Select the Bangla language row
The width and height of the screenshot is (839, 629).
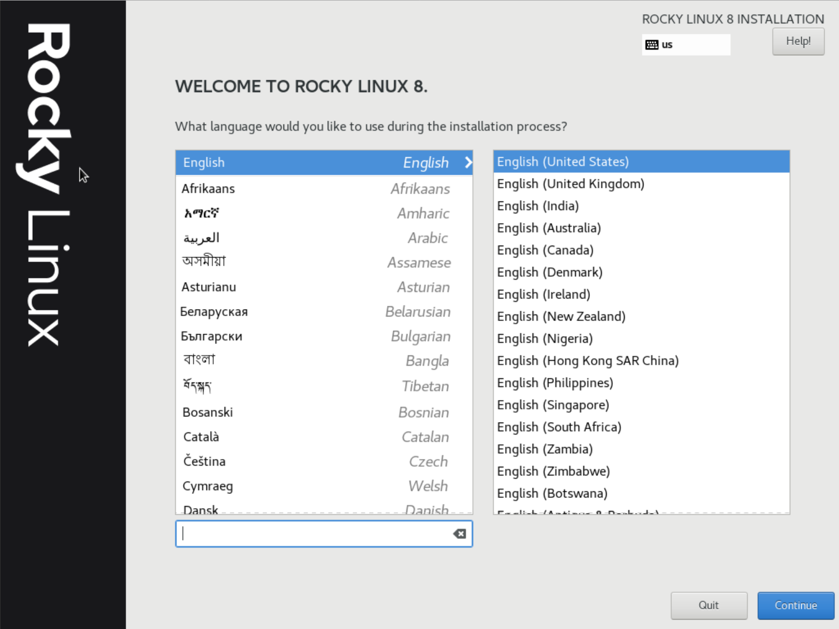324,360
